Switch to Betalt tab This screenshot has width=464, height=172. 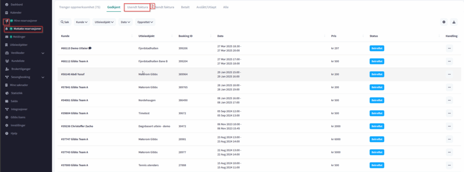click(185, 7)
